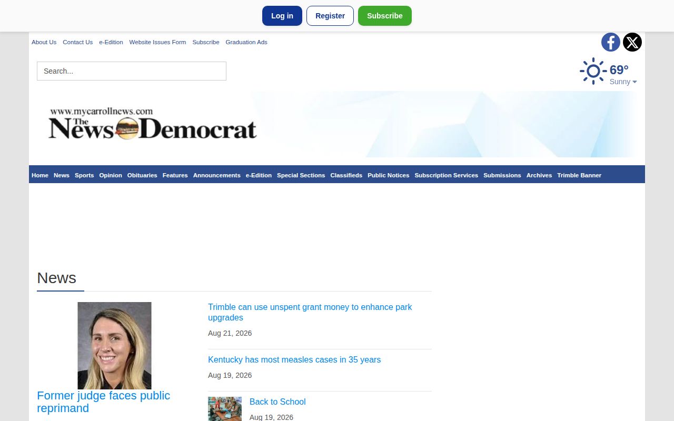This screenshot has height=421, width=674.
Task: Open the Website Issues Form link
Action: click(x=157, y=42)
